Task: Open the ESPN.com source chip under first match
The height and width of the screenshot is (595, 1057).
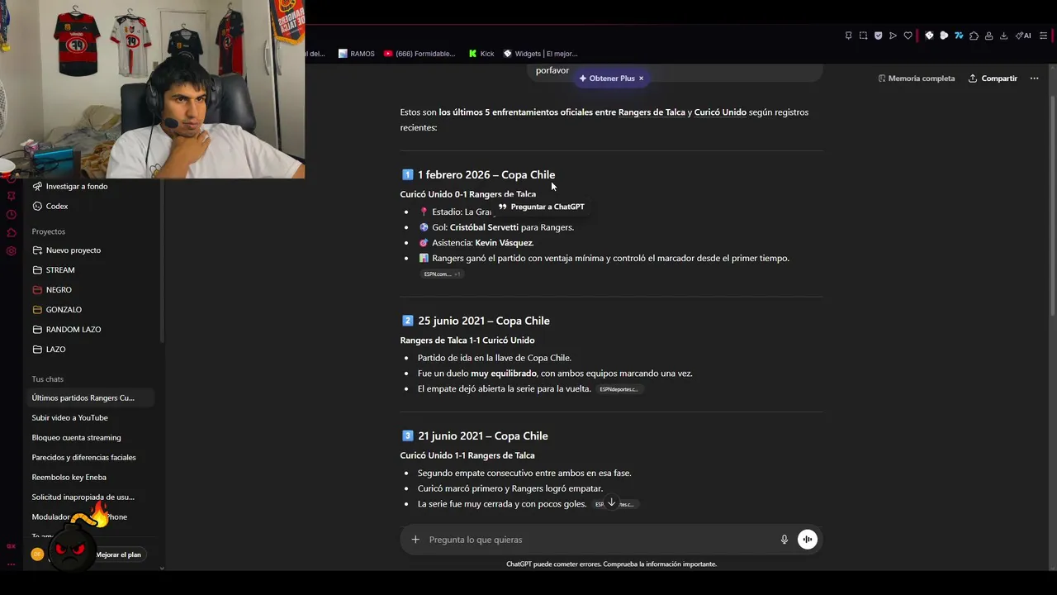Action: (442, 274)
